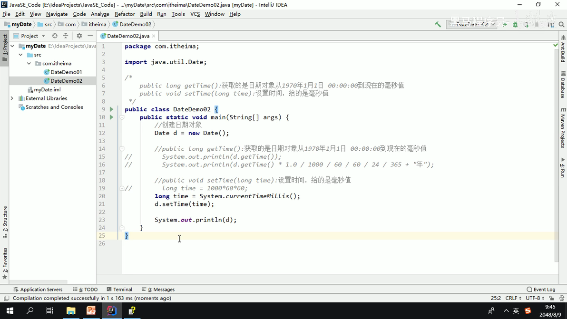The width and height of the screenshot is (567, 319).
Task: Toggle the read-only lock icon in status bar
Action: (x=551, y=298)
